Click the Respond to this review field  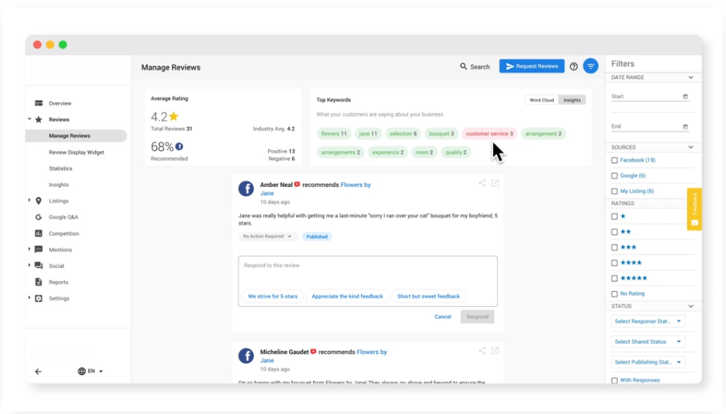click(367, 270)
